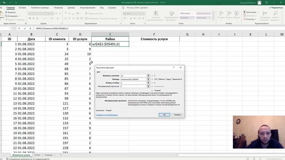
Task: Switch to the Услуги sheet tab
Action: click(x=37, y=155)
